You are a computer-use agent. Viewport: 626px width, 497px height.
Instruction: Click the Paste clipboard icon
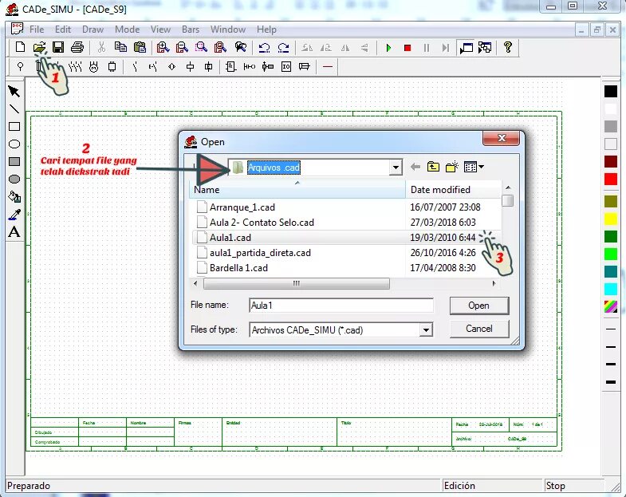[140, 48]
